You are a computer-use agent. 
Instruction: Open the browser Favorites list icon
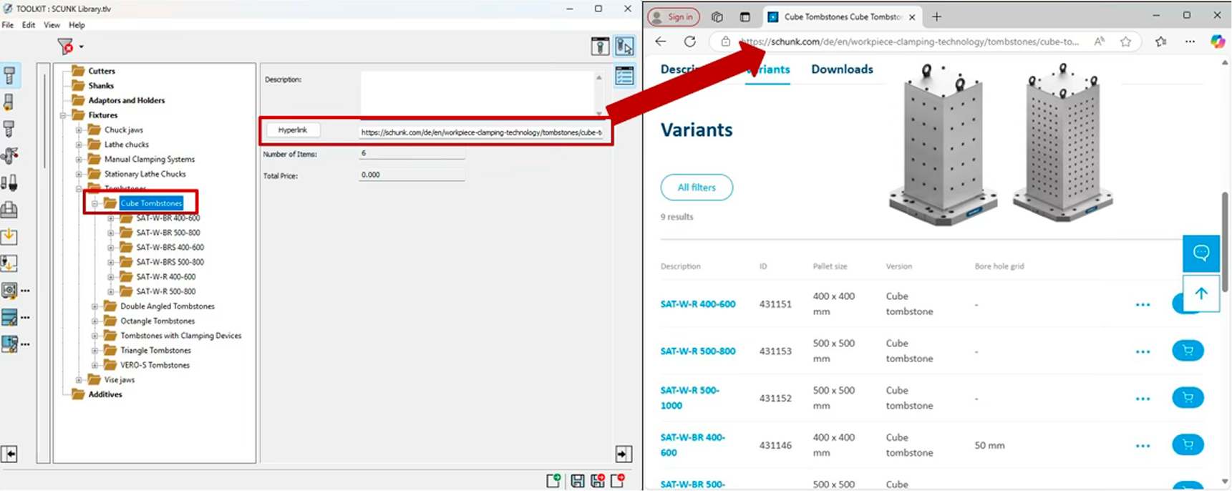[x=1160, y=42]
